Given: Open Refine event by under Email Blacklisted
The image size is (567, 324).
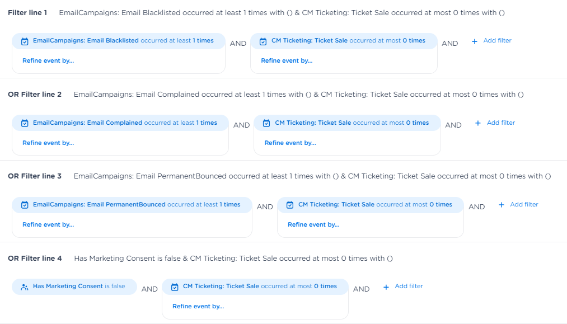Looking at the screenshot, I should click(x=48, y=61).
